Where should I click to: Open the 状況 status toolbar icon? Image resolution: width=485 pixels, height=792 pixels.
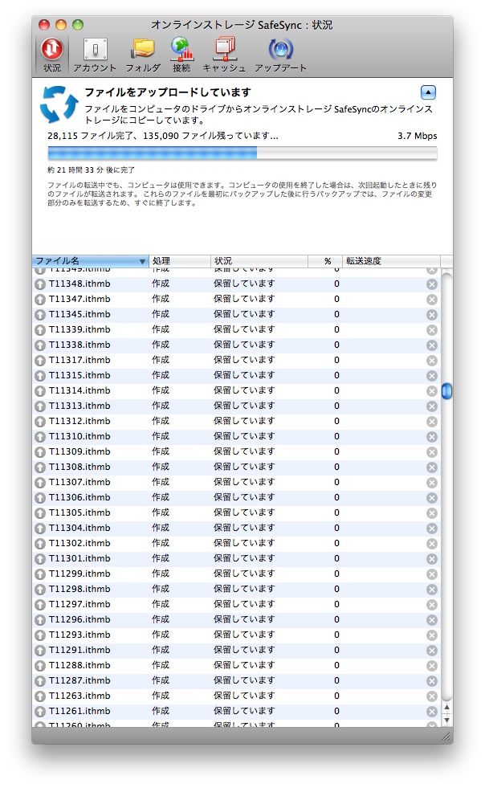click(52, 55)
